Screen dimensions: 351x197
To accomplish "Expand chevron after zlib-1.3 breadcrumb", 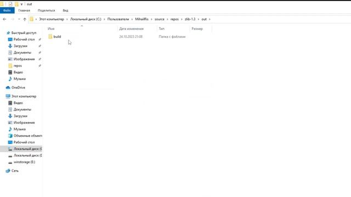I will coord(199,19).
